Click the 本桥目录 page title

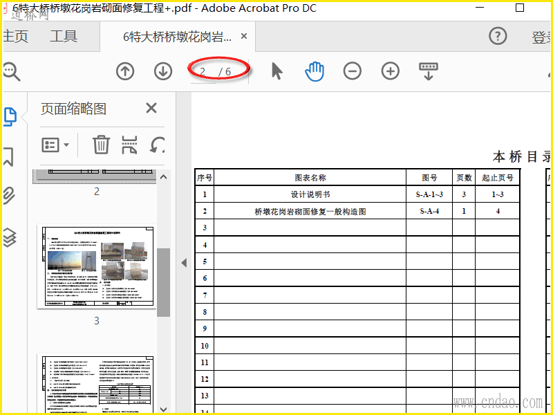pyautogui.click(x=522, y=156)
